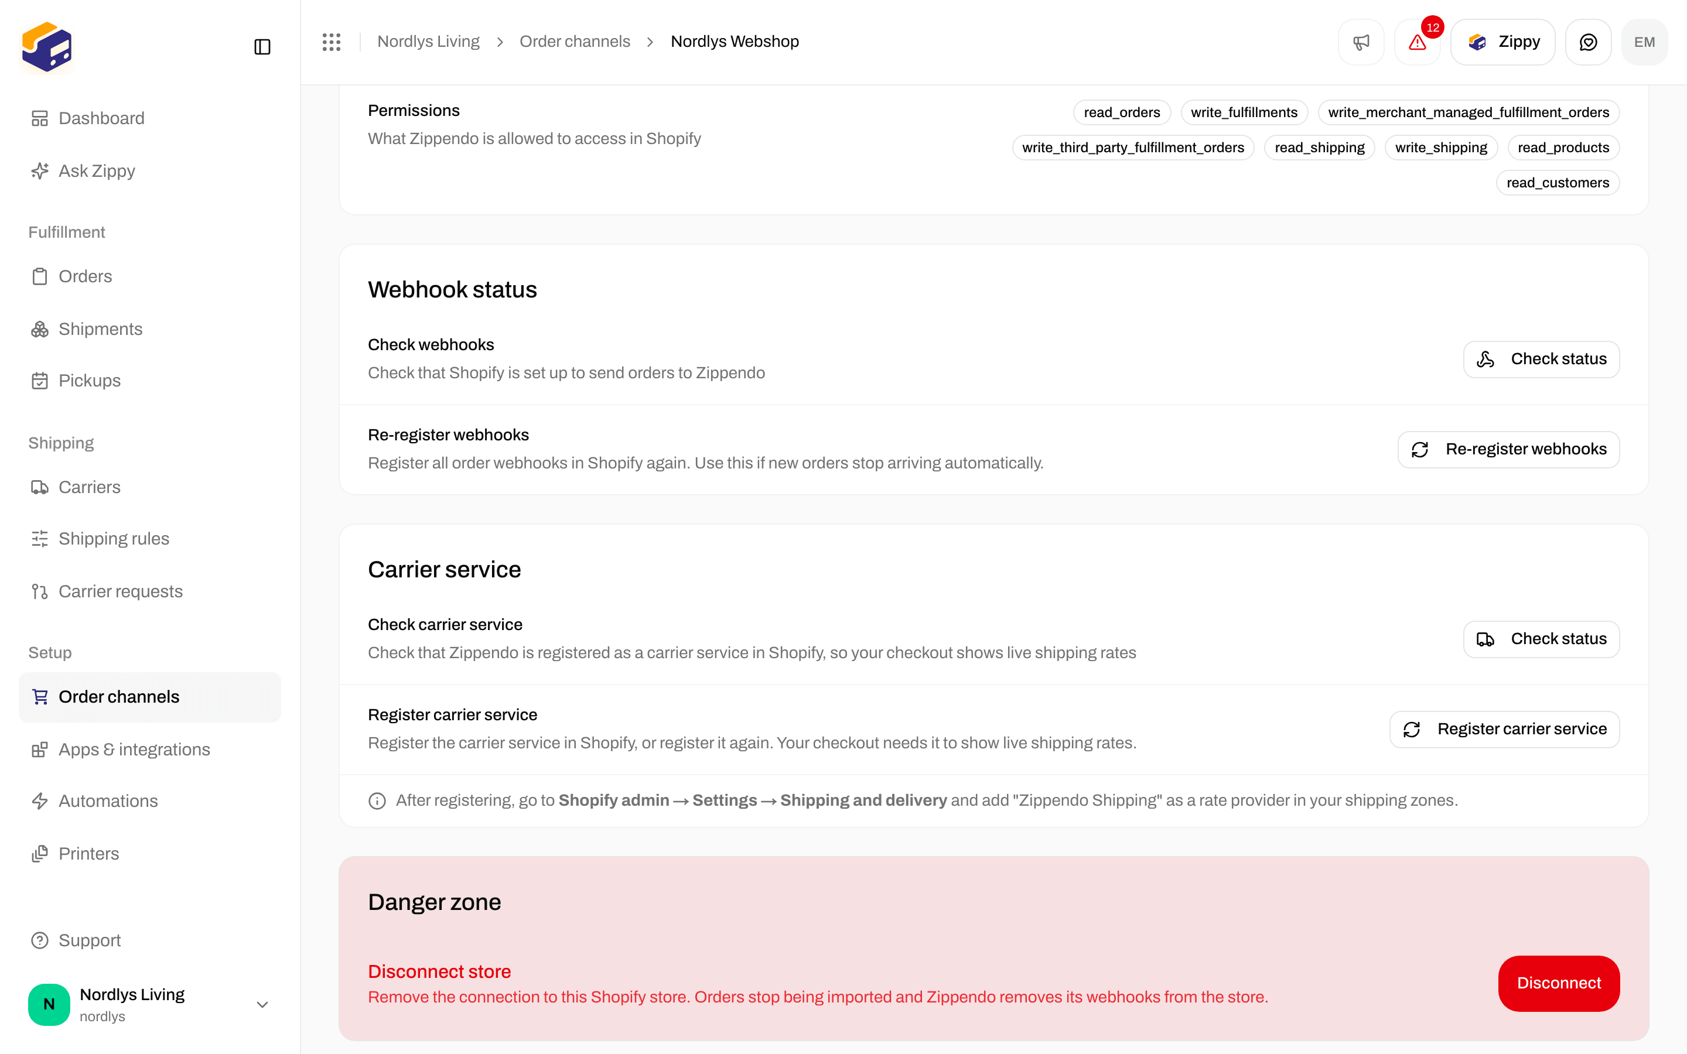1687x1054 pixels.
Task: Open the EM user avatar menu
Action: click(x=1644, y=42)
